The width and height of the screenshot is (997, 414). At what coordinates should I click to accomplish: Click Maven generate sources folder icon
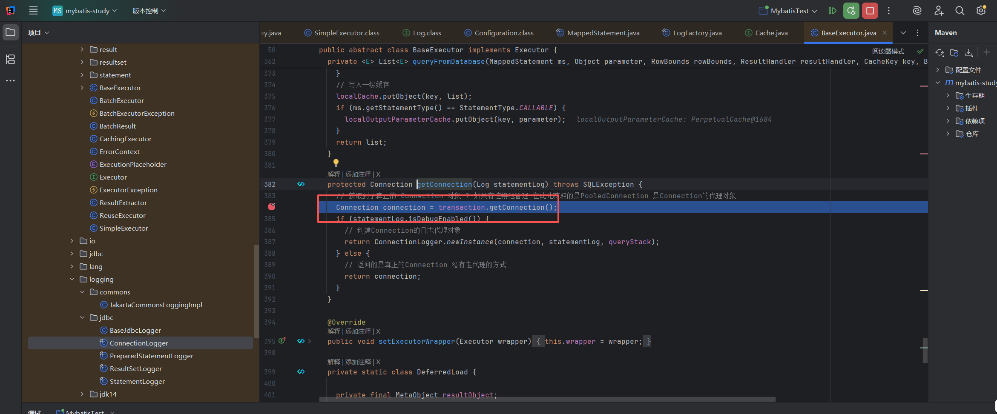pos(954,52)
